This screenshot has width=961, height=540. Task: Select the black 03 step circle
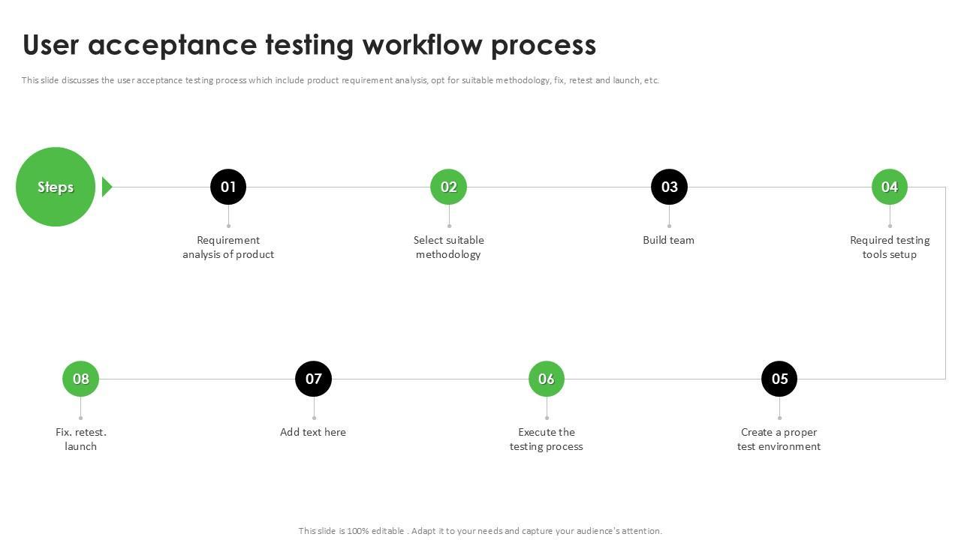pos(669,187)
